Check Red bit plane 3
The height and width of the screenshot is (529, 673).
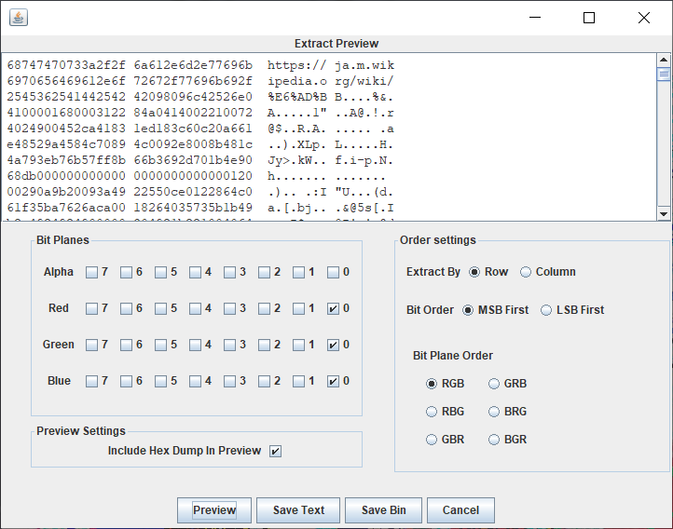coord(229,308)
